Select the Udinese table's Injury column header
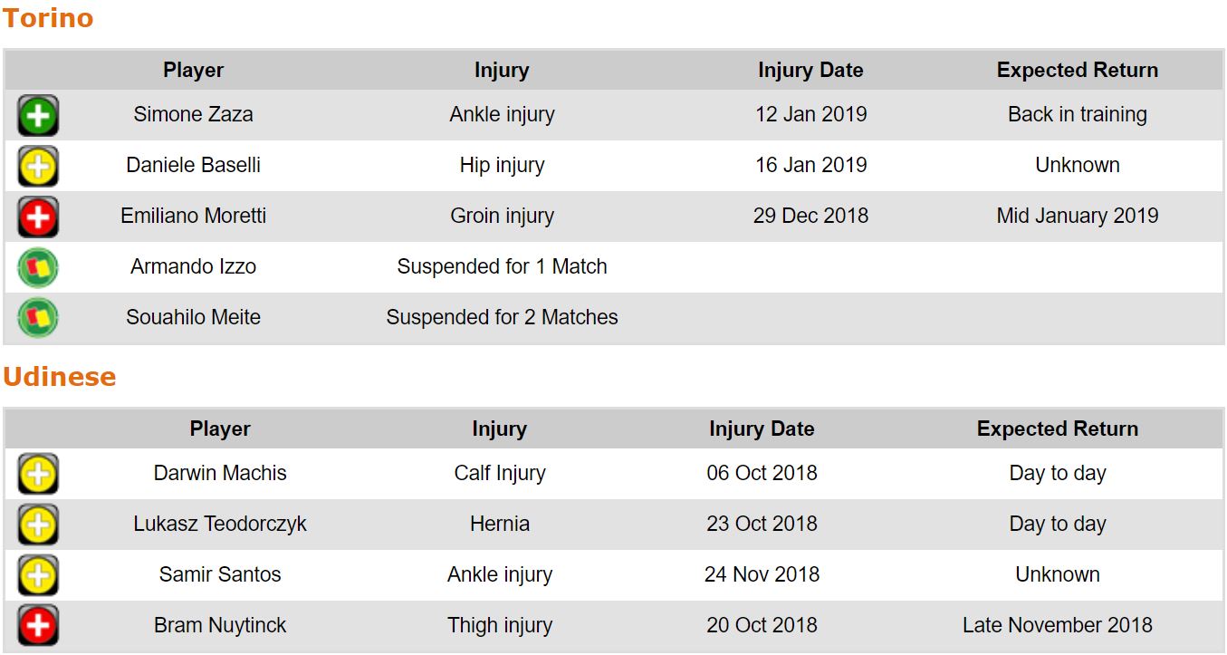This screenshot has width=1227, height=655. [499, 429]
